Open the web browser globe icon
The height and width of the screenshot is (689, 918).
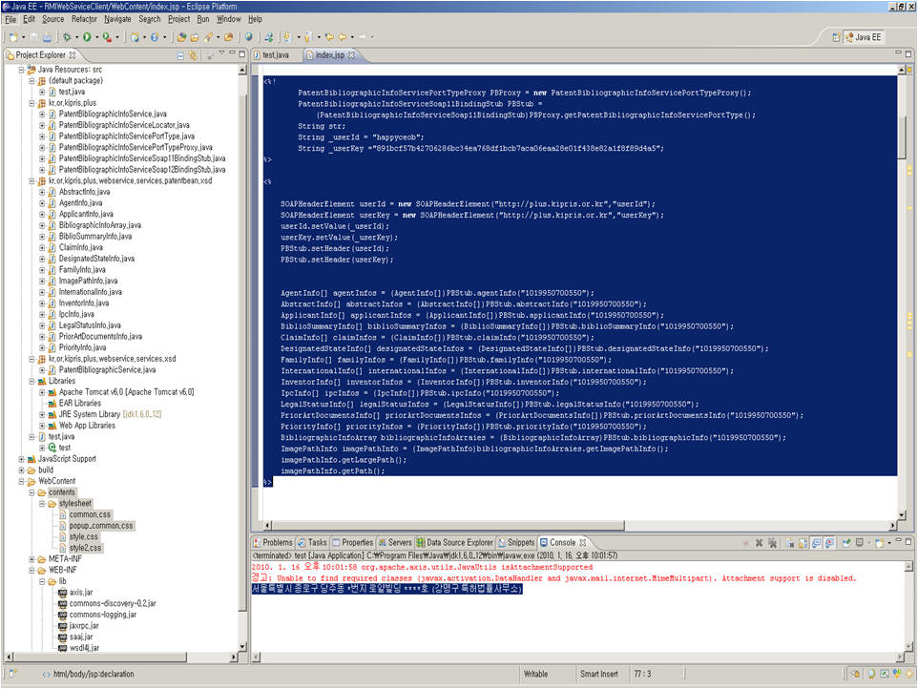[248, 37]
